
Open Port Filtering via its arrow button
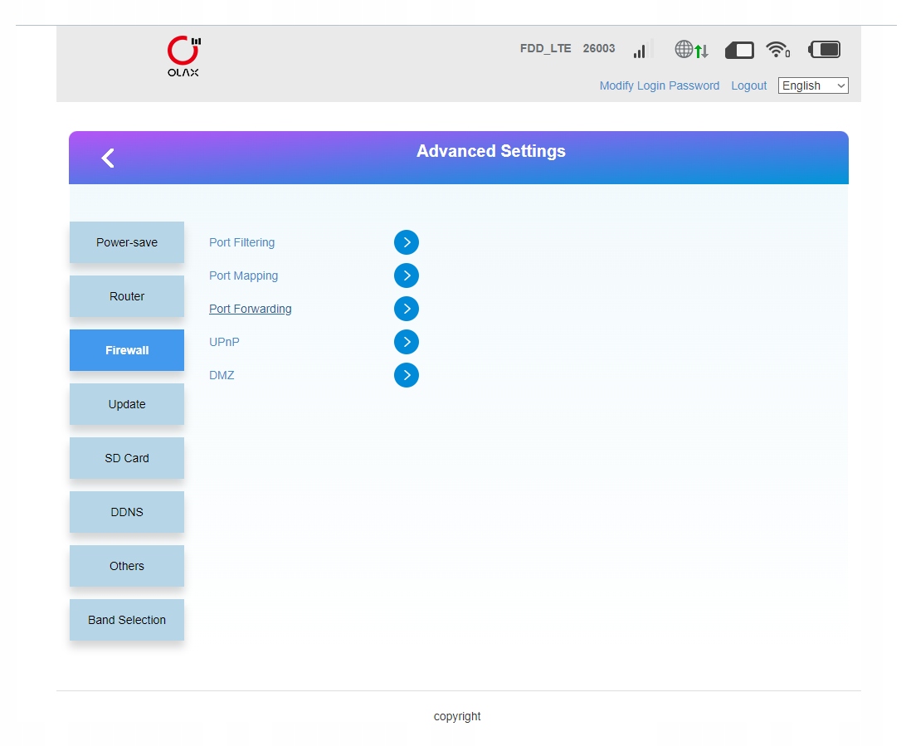click(407, 242)
